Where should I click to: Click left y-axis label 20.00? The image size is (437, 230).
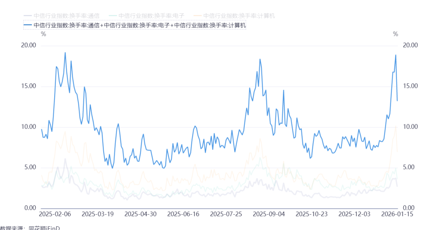pos(29,45)
